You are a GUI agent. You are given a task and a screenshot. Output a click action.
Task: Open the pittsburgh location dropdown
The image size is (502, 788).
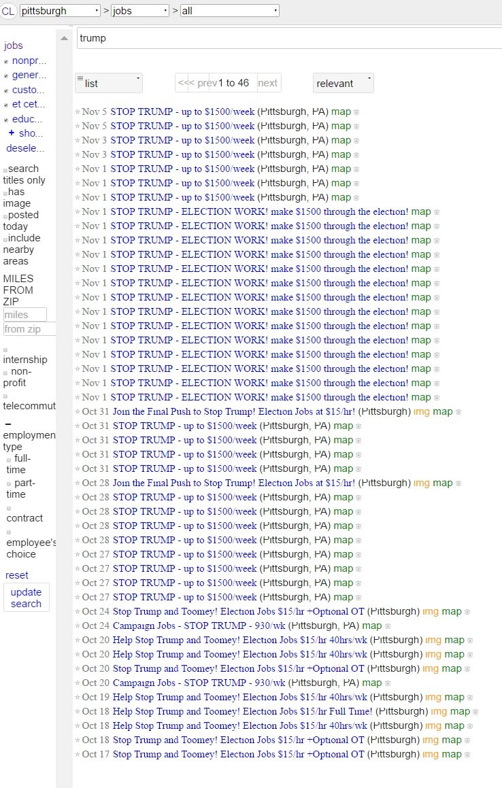(x=60, y=11)
